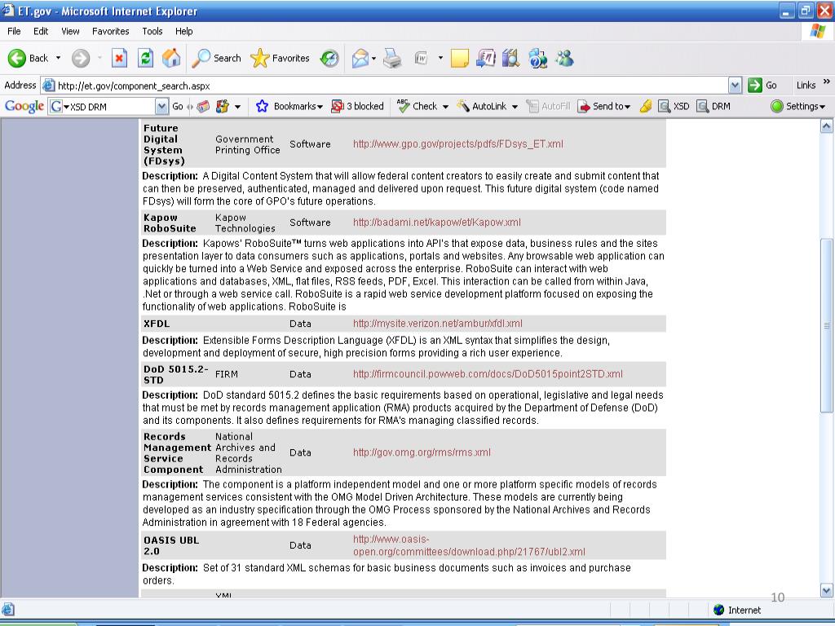Click the Internet zone status indicator

point(737,610)
